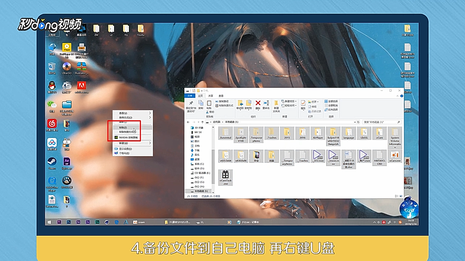
Task: Select 本地磁盘 (I:) in the navigation pane
Action: tap(199, 191)
